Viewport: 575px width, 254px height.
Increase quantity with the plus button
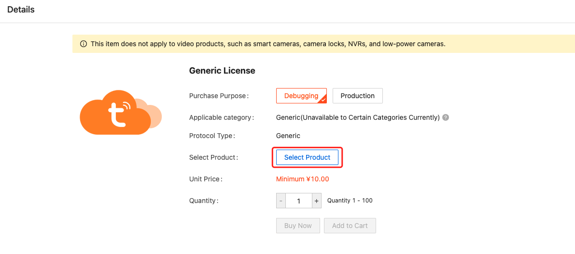pos(317,201)
